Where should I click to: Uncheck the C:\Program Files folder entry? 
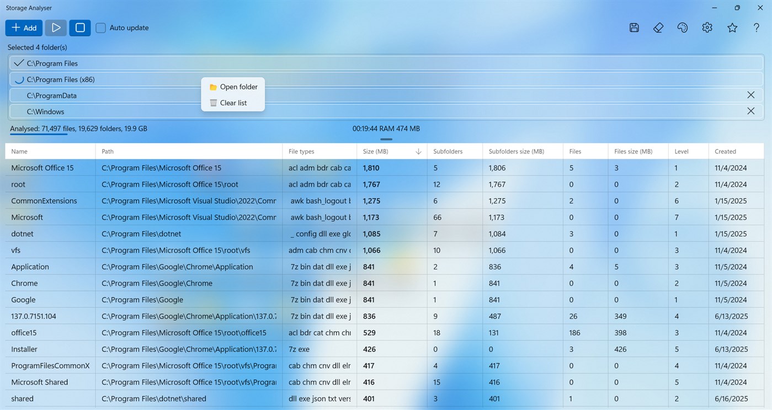18,62
